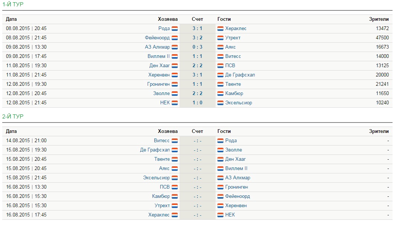Click the 2-Й ТУР heading
Screen dimensions: 397x225
(x=13, y=117)
